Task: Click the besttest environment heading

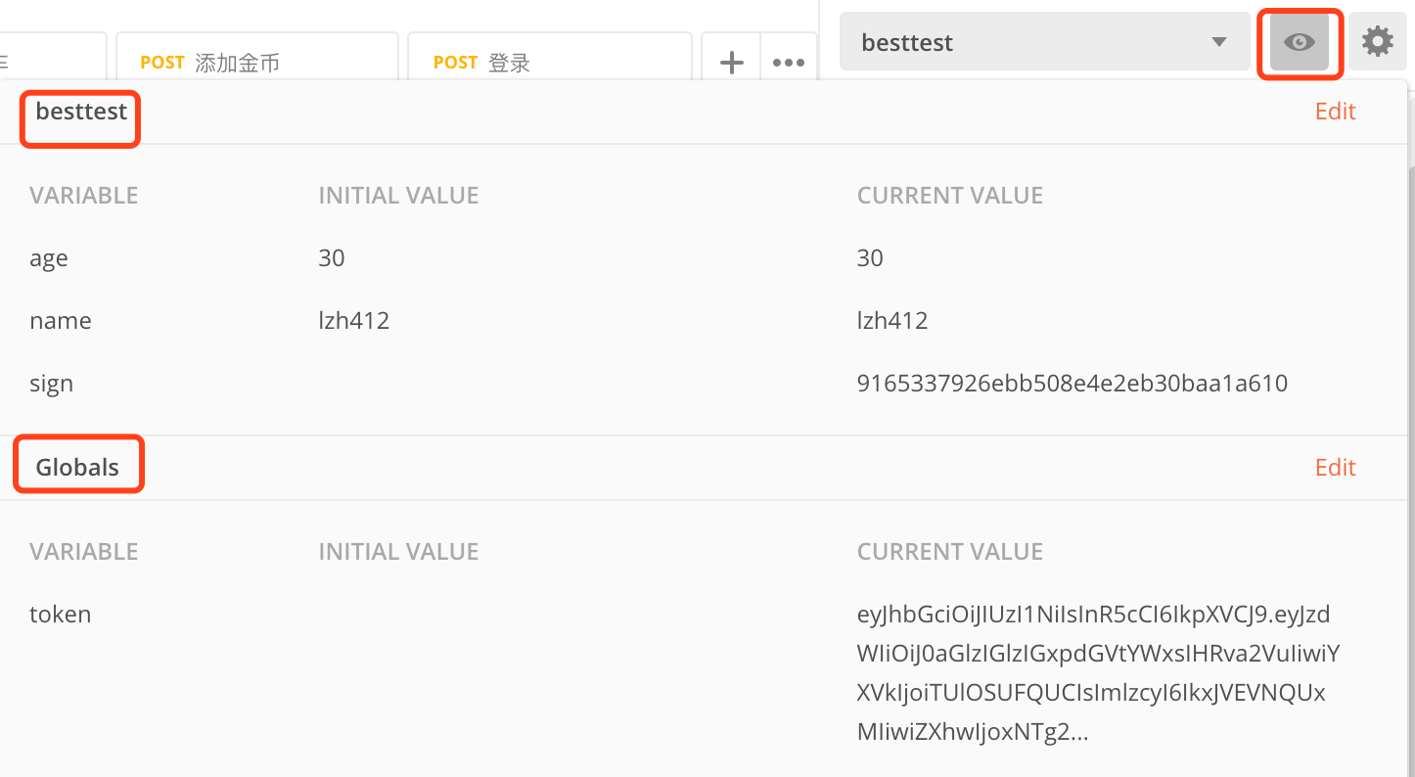Action: (81, 112)
